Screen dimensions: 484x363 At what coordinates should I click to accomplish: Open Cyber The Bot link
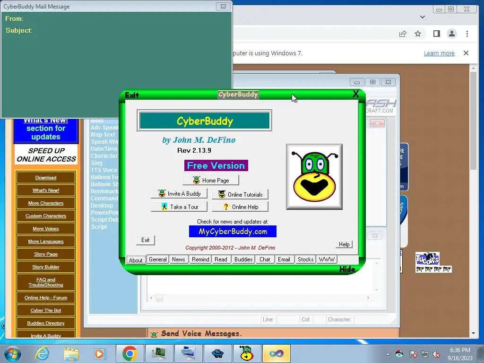(46, 310)
